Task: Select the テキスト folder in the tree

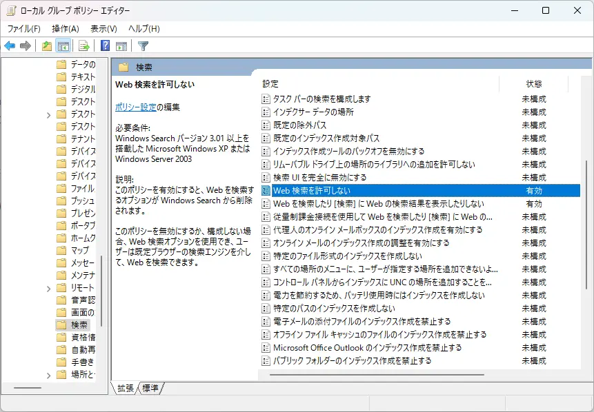Action: click(83, 76)
